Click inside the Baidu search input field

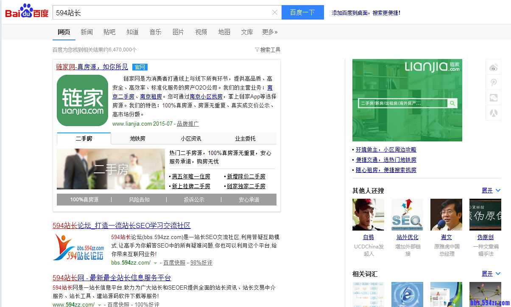[161, 12]
